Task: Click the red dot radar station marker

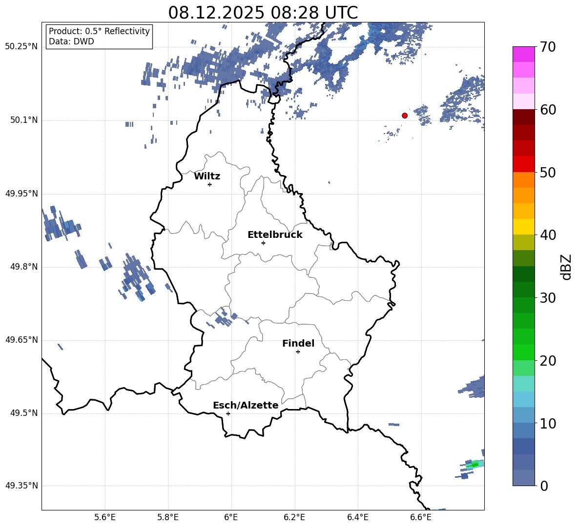Action: tap(404, 116)
